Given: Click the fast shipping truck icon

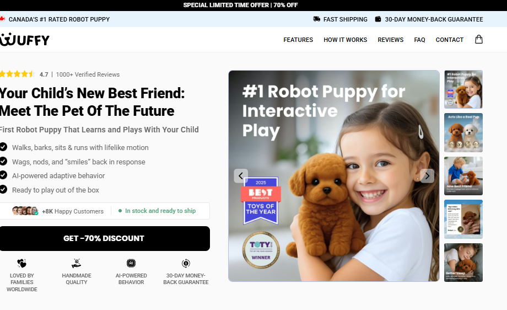Looking at the screenshot, I should coord(316,19).
